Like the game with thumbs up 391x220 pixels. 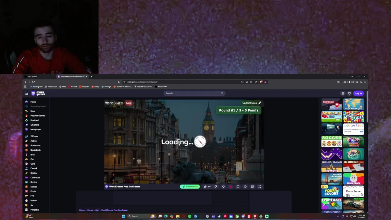pyautogui.click(x=205, y=186)
